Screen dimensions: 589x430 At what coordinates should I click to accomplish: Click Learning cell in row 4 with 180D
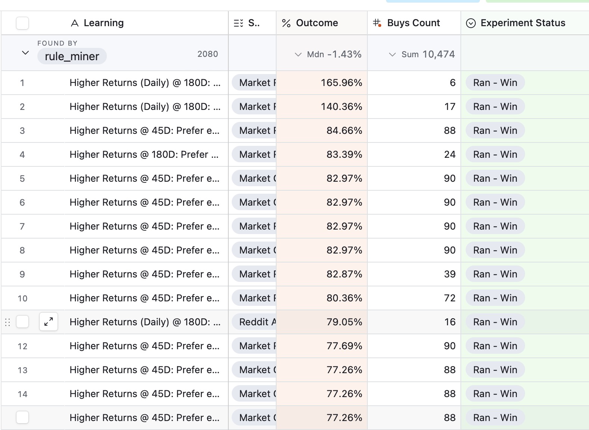[144, 154]
